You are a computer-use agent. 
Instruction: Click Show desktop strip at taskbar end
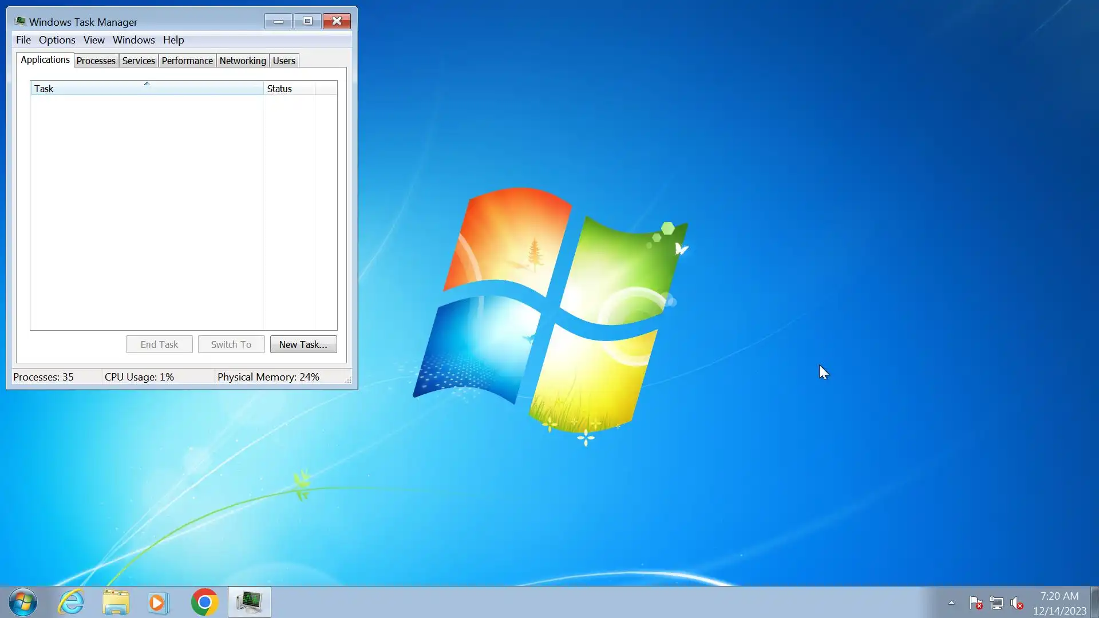[1094, 602]
